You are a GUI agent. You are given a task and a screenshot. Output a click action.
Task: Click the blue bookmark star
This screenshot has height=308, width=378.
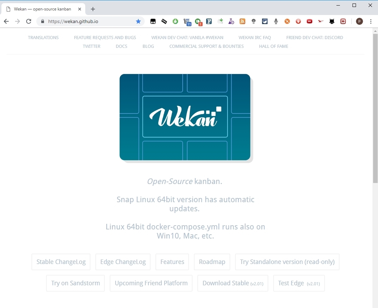[138, 21]
